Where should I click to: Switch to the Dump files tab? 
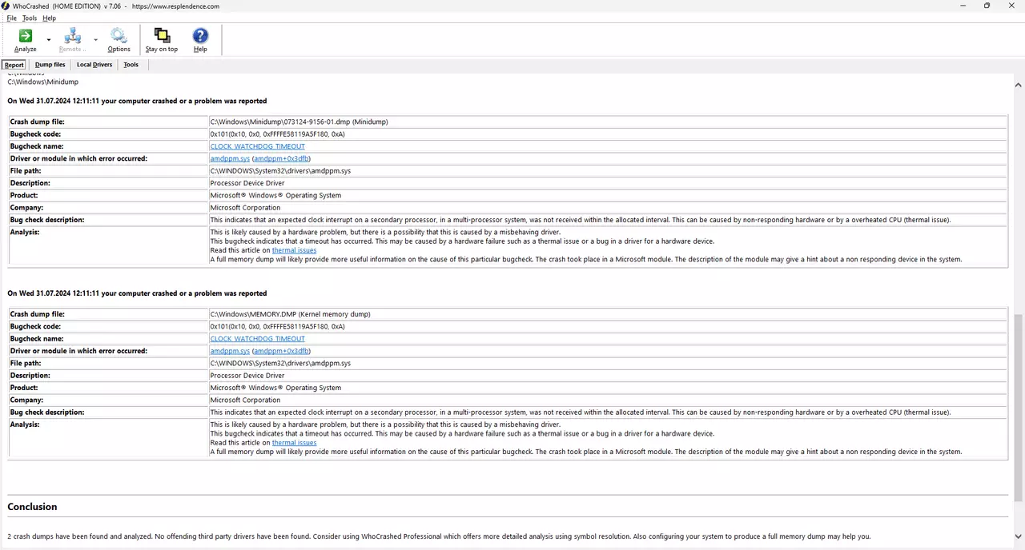click(x=50, y=65)
